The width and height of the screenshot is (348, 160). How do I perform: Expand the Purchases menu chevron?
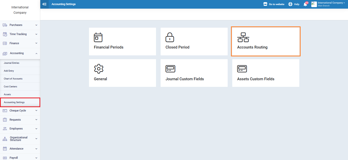pos(36,25)
